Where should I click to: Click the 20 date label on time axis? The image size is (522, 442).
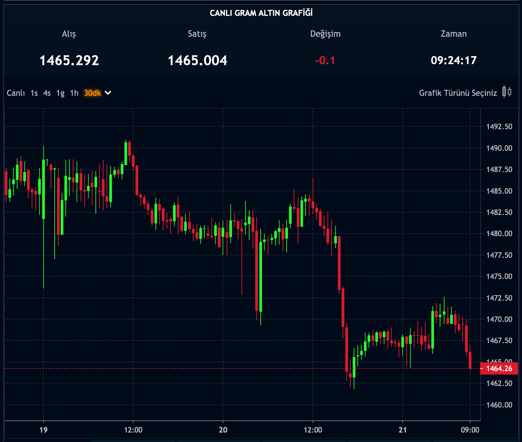click(x=223, y=430)
